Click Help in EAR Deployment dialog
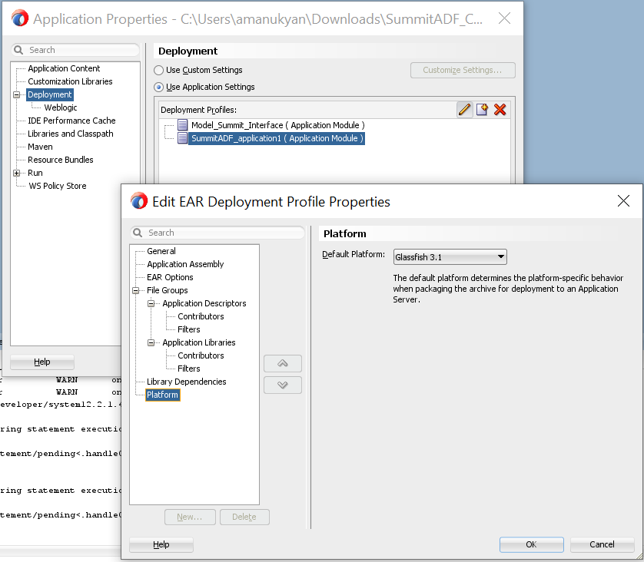 click(161, 544)
